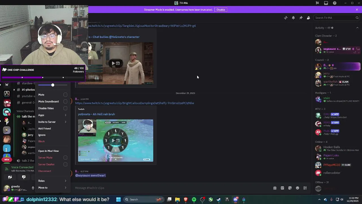The image size is (362, 204).
Task: Check the Disable Video checkbox
Action: pyautogui.click(x=65, y=108)
